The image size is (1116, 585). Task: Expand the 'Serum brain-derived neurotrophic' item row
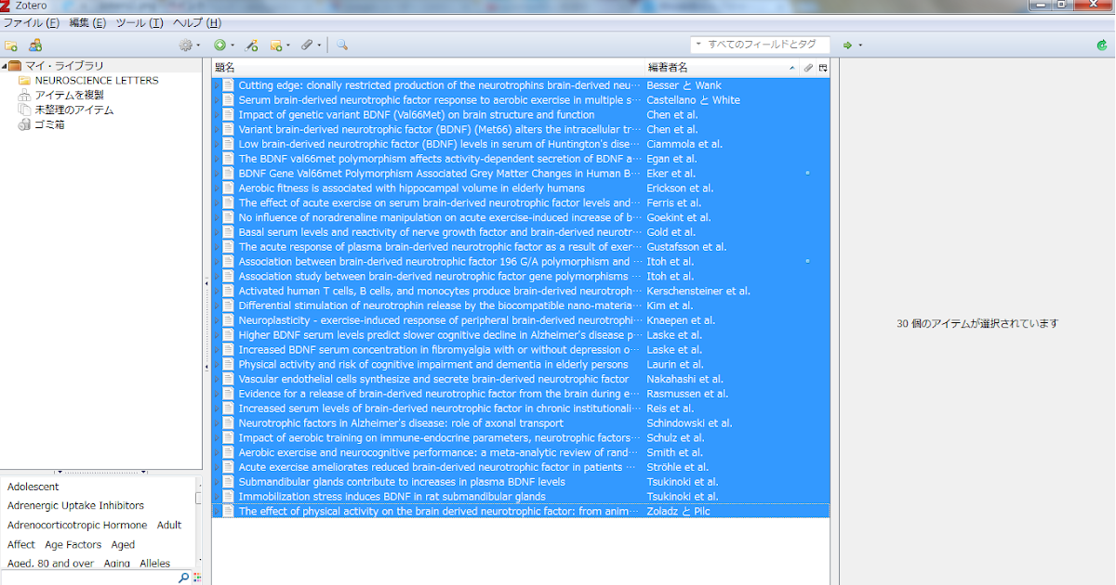pos(217,100)
